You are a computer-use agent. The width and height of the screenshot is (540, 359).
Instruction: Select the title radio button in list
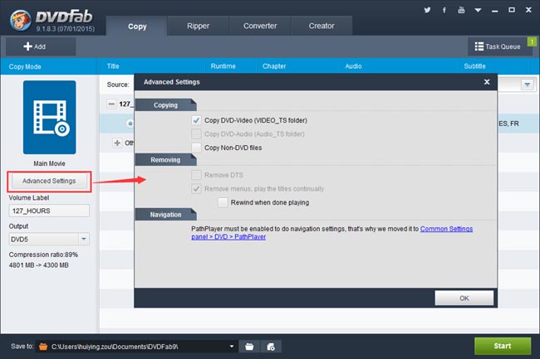coord(130,124)
